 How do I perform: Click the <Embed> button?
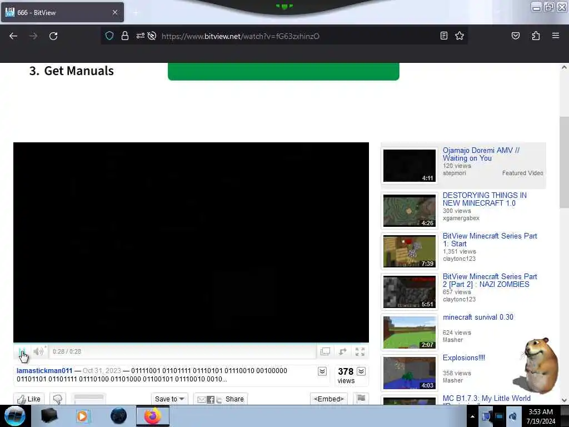coord(329,399)
